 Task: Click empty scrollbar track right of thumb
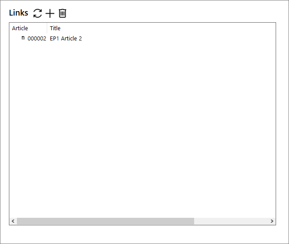tap(231, 221)
